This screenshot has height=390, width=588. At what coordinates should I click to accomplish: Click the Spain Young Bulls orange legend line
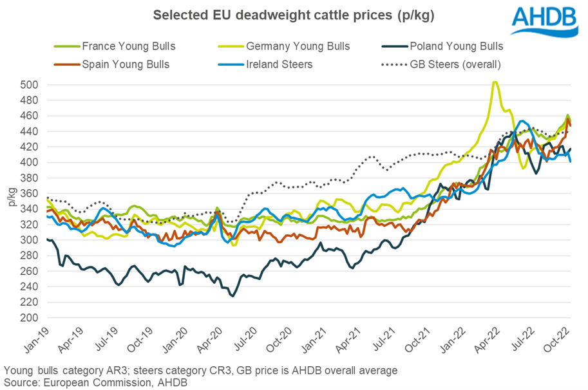click(65, 64)
